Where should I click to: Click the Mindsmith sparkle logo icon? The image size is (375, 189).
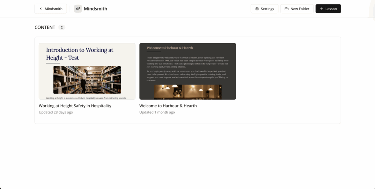click(78, 9)
